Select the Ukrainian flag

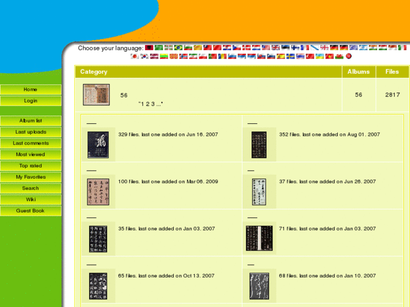point(320,56)
